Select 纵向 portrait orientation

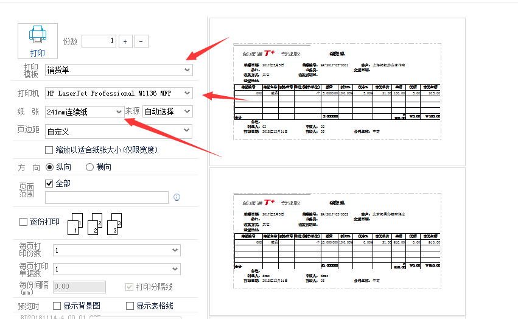50,167
